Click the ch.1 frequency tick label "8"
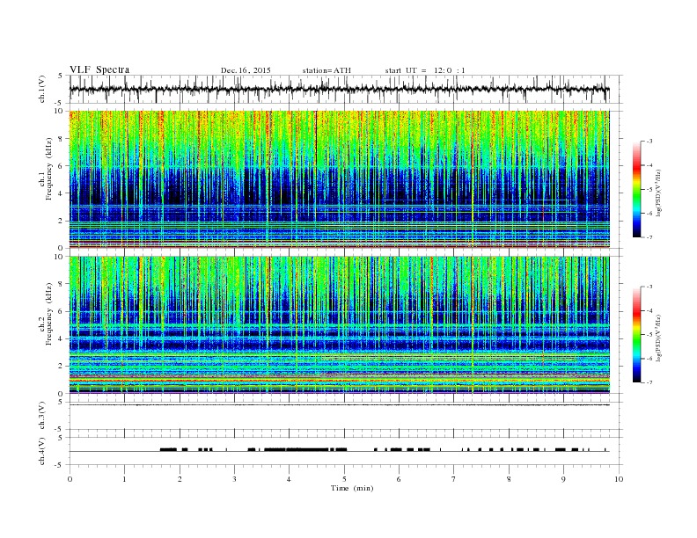Image resolution: width=697 pixels, height=538 pixels. (61, 139)
